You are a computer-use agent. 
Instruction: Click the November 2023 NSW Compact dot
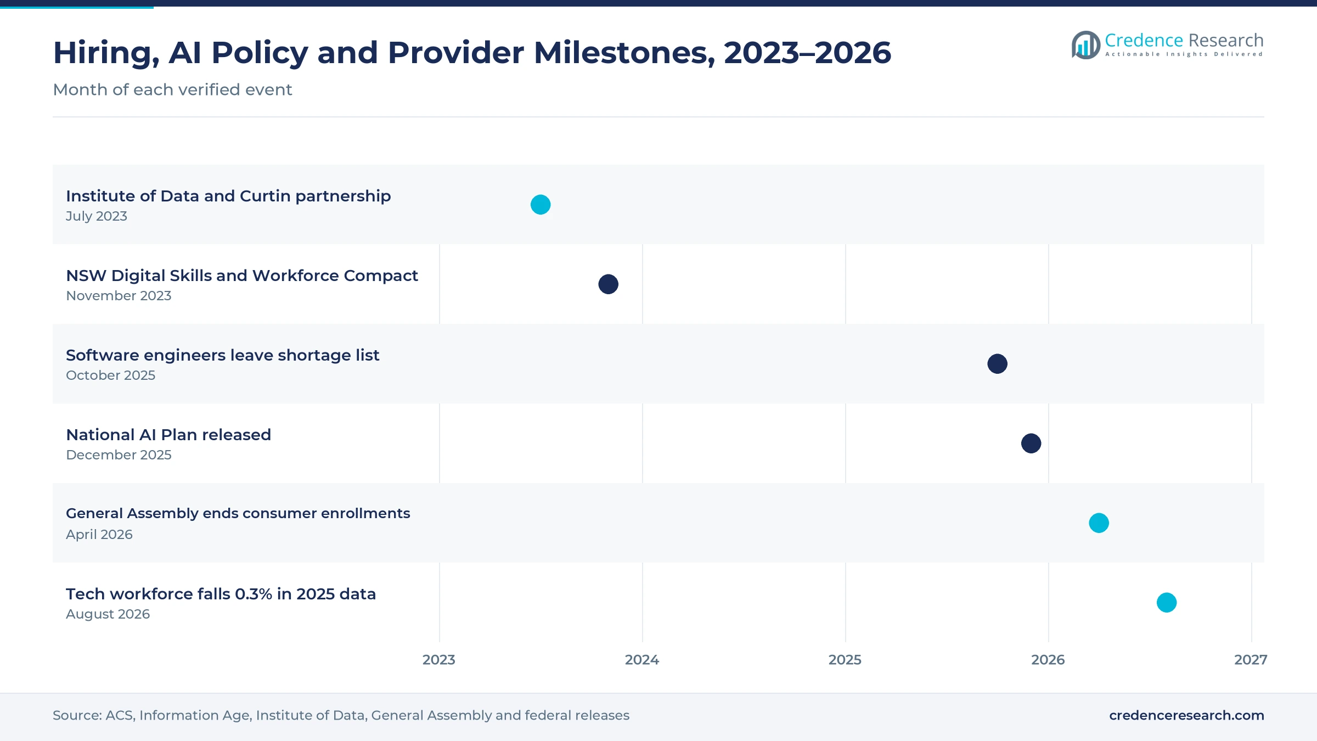[x=608, y=284]
